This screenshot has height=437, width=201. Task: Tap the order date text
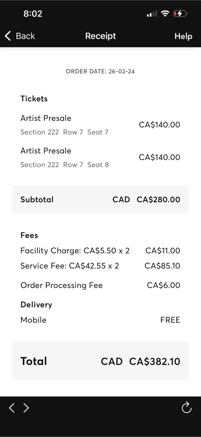click(x=100, y=71)
